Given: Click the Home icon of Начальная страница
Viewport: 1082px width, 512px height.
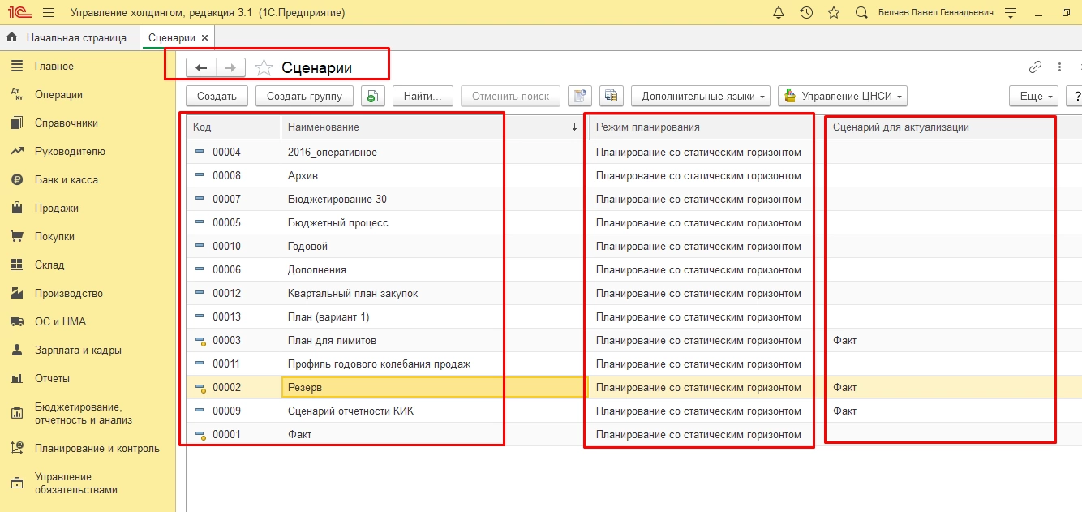Looking at the screenshot, I should (x=12, y=37).
